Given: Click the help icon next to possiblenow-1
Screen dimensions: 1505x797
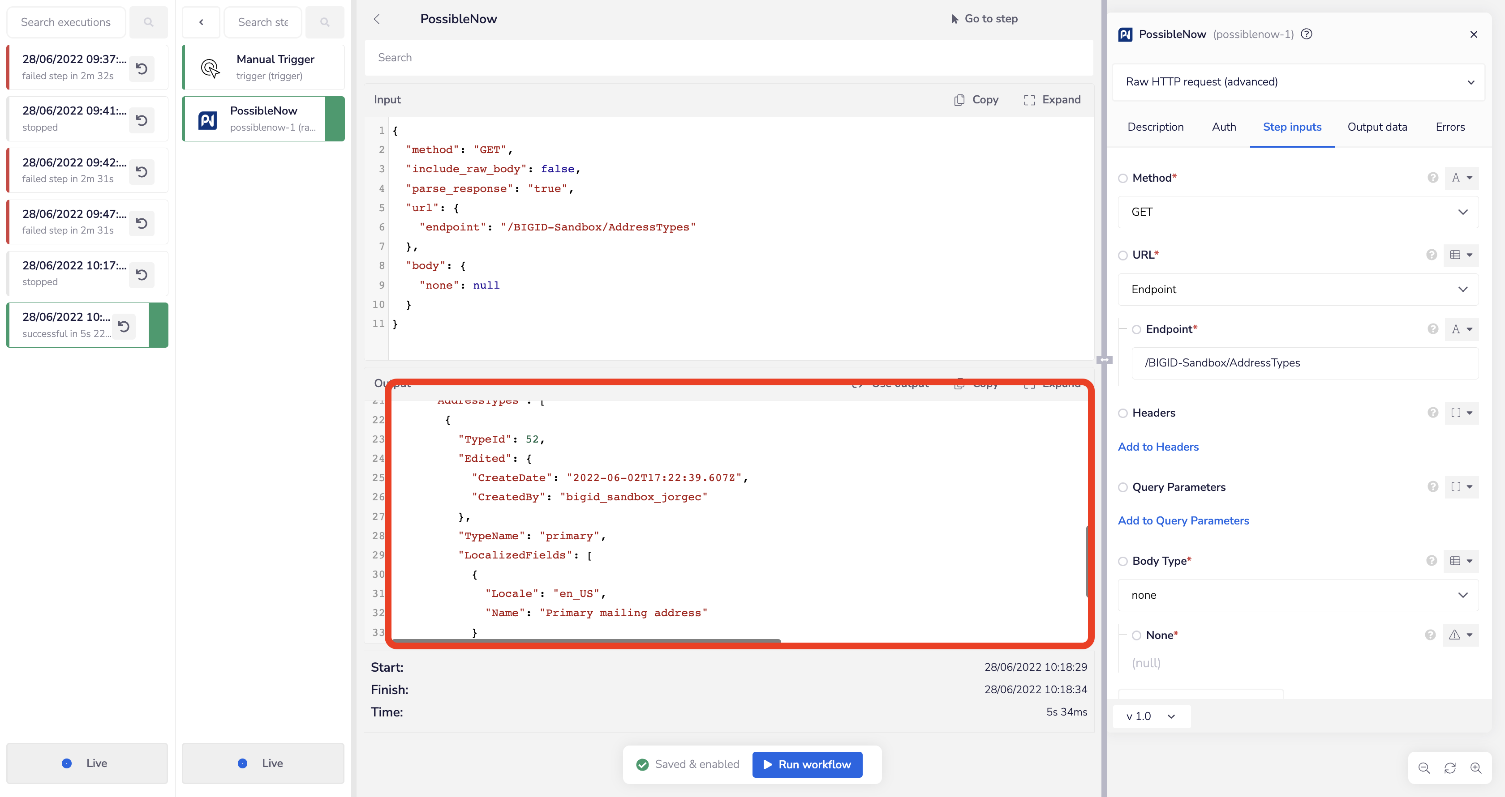Looking at the screenshot, I should [1307, 34].
